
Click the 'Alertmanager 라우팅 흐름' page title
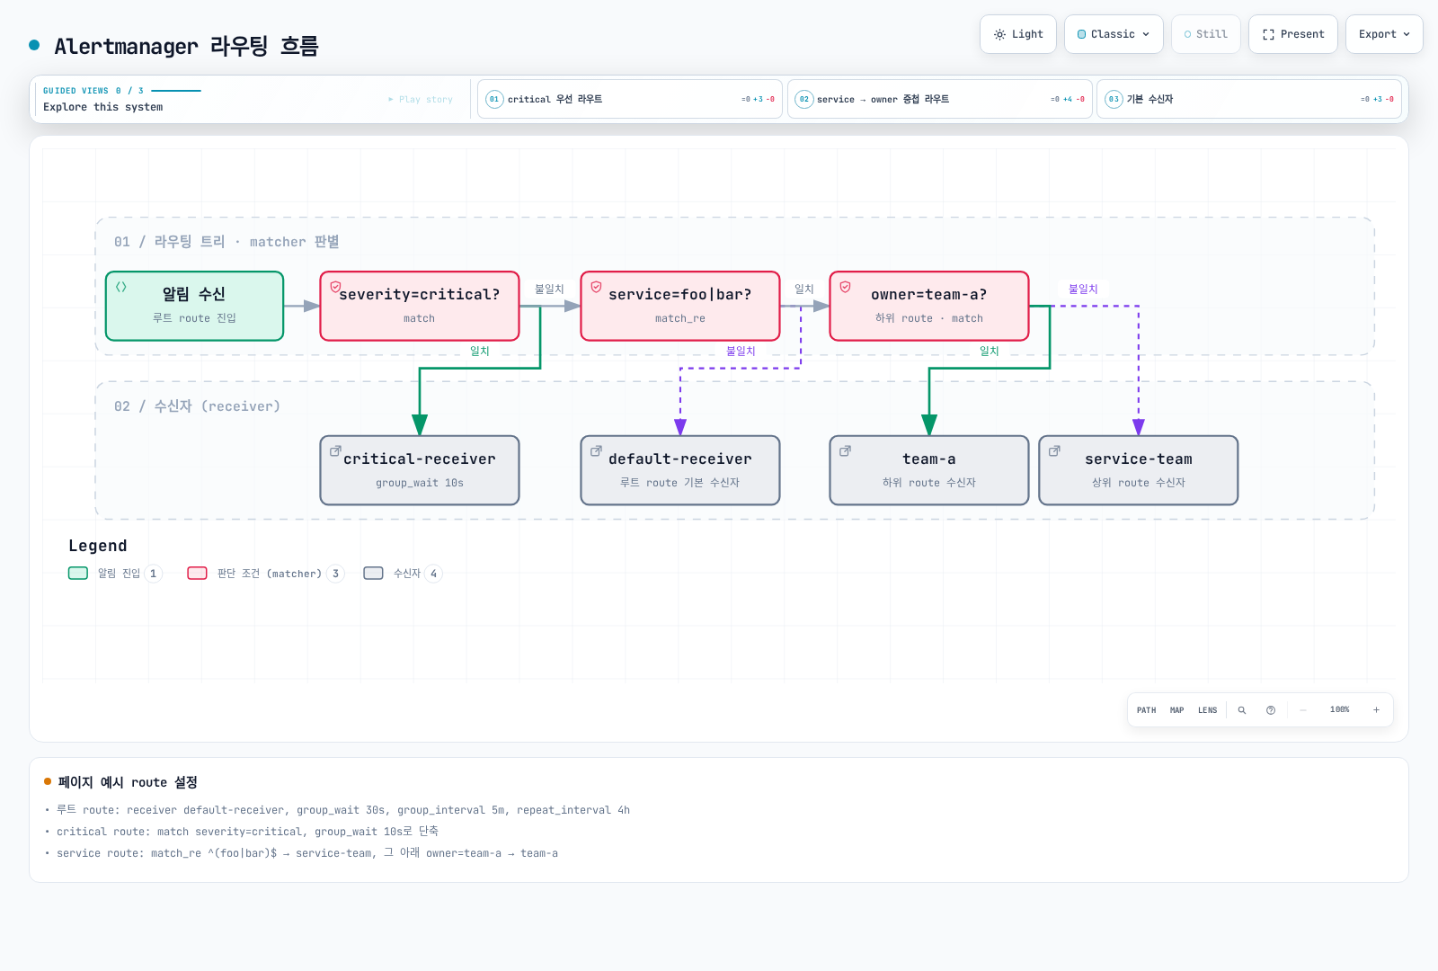coord(186,46)
